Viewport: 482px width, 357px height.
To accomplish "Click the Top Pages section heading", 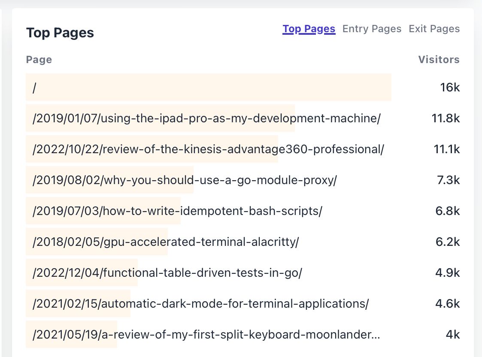I will [x=60, y=33].
